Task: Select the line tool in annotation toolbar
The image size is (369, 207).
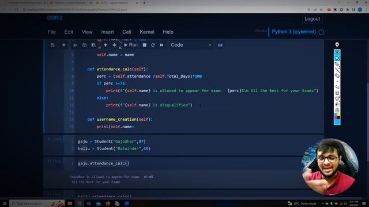Action: 337,70
